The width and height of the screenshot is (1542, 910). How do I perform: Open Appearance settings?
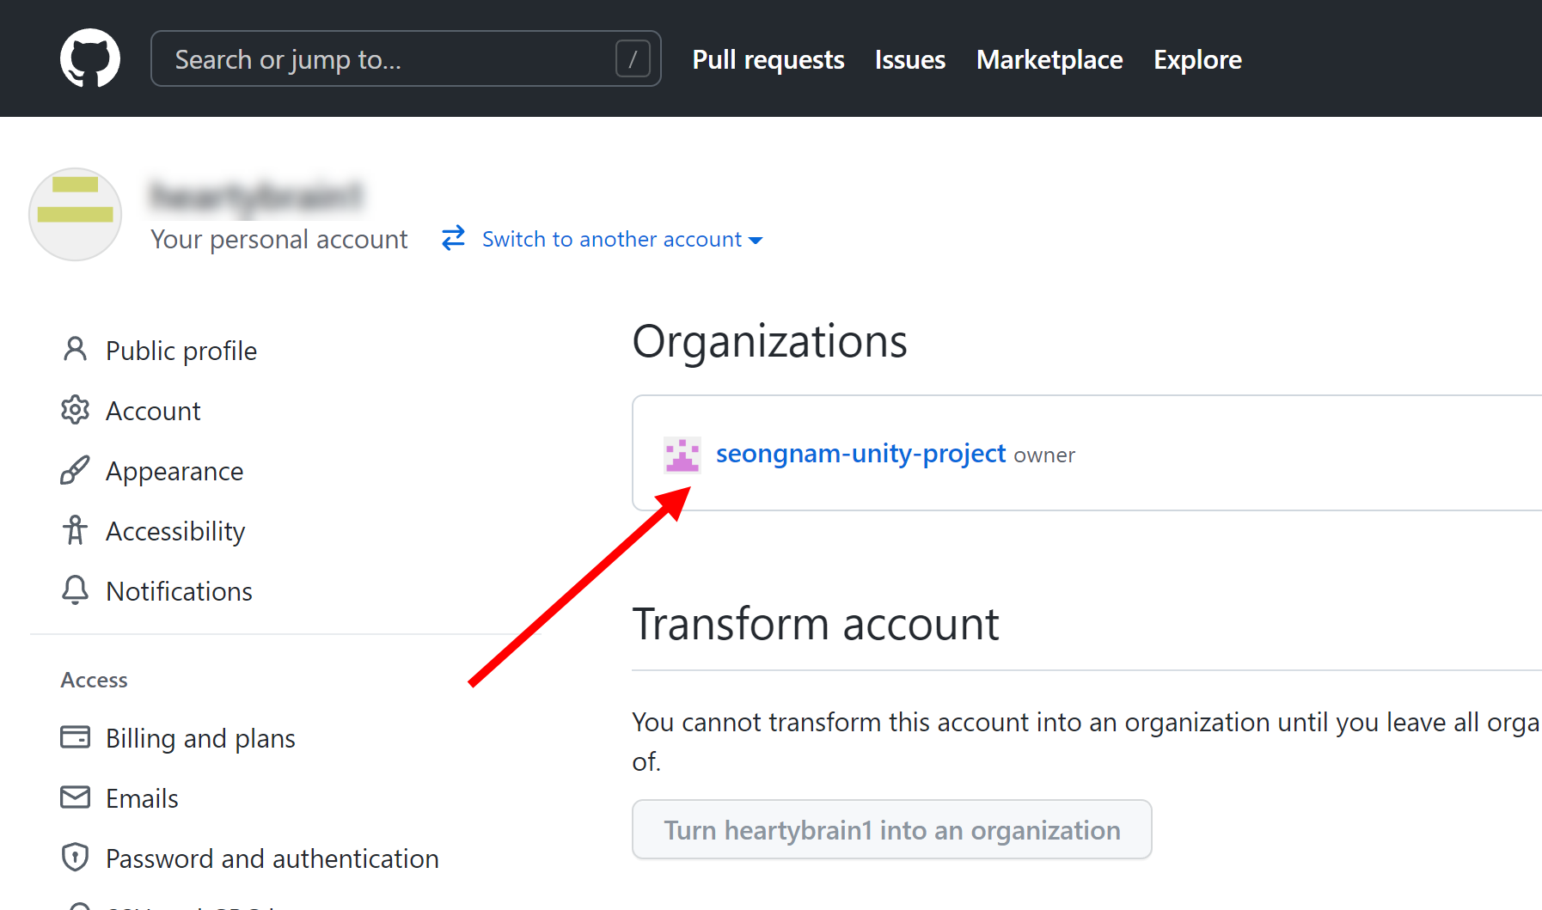[x=174, y=472]
